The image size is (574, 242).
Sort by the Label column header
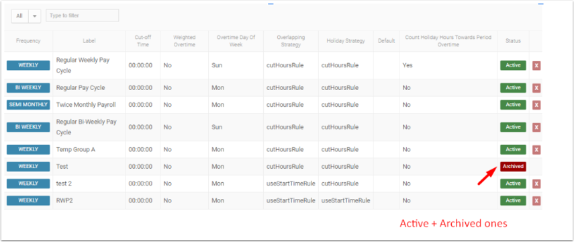(x=89, y=41)
